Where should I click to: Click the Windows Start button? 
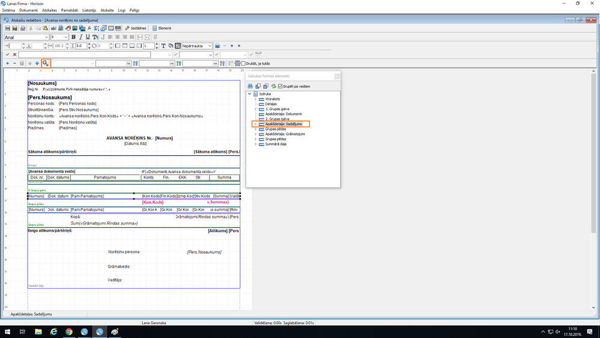(7, 332)
